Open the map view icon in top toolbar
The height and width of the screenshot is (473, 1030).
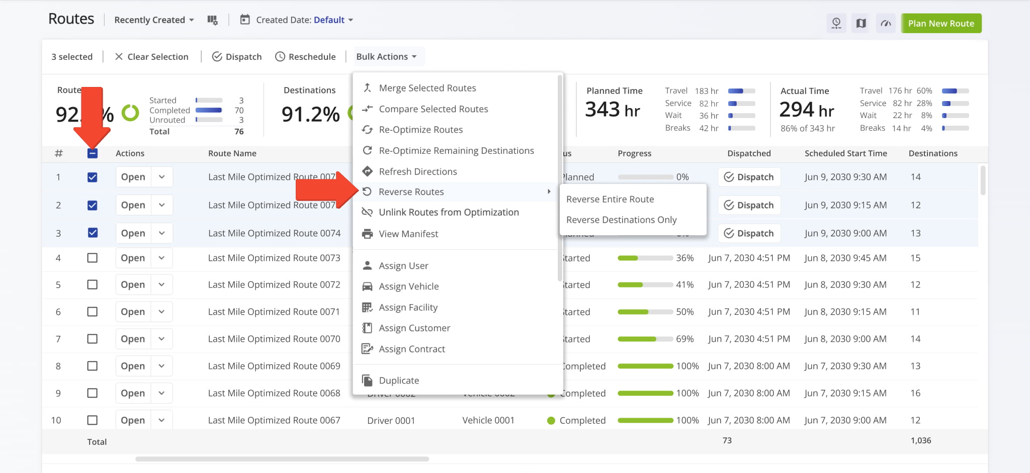(x=861, y=23)
